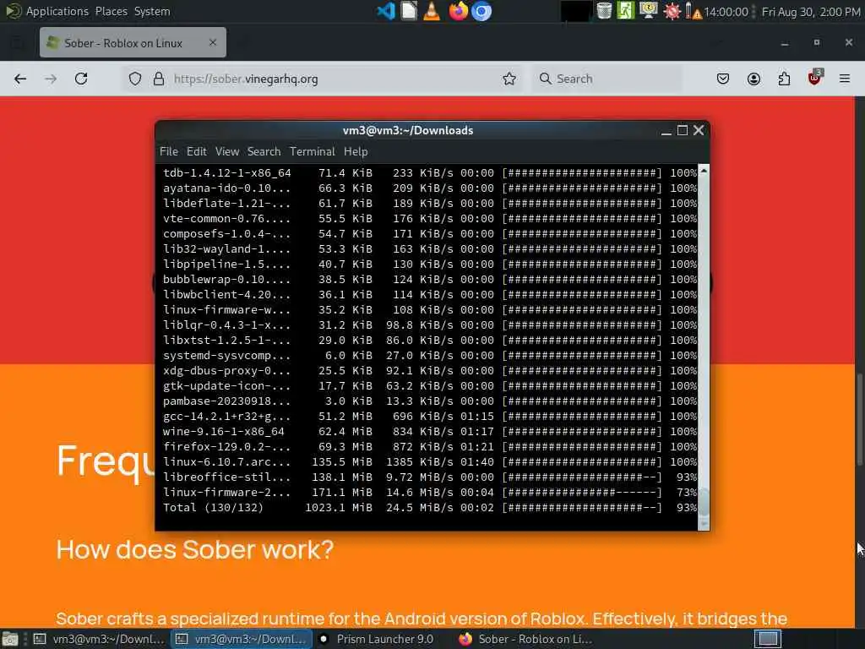Maximize the terminal window
The height and width of the screenshot is (649, 865).
click(x=683, y=130)
